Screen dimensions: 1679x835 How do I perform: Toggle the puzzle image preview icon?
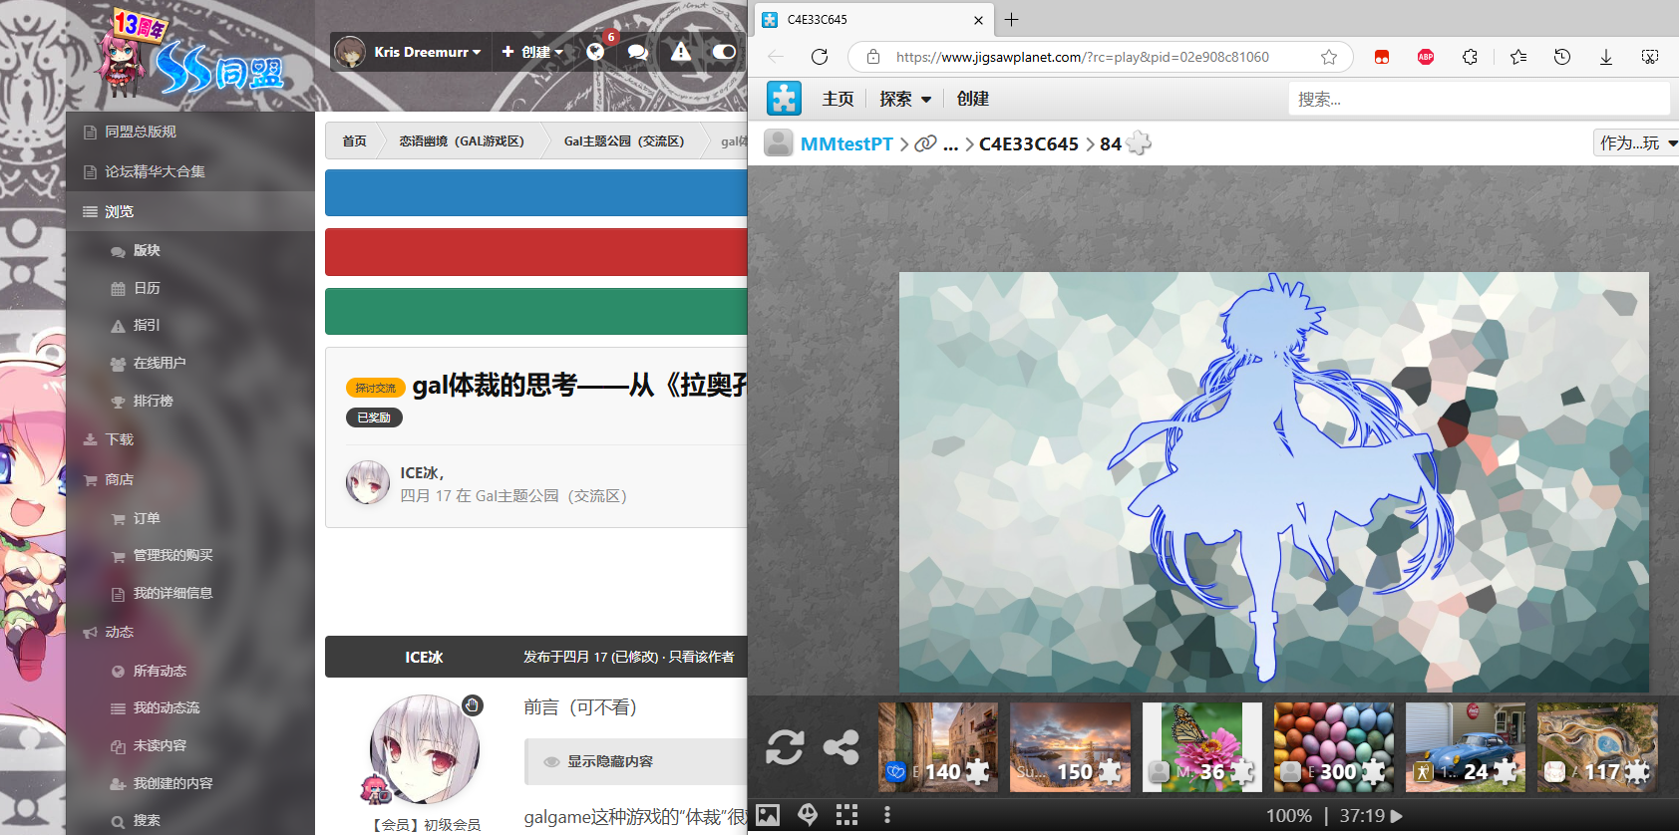[x=767, y=815]
